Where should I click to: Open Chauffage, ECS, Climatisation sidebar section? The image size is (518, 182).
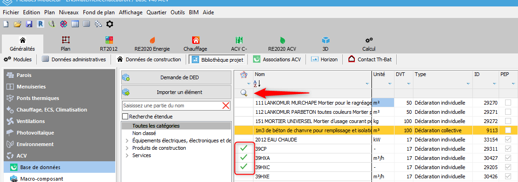[x=59, y=110]
